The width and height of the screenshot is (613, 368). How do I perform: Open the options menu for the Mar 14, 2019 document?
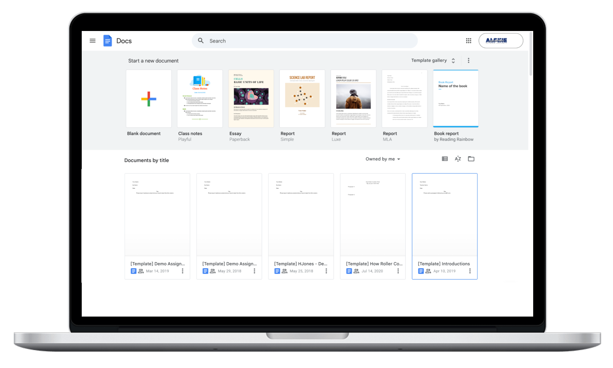click(182, 271)
